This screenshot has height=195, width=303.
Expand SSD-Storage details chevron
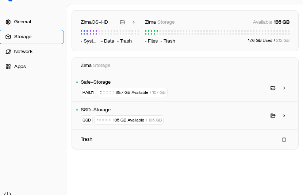(284, 116)
